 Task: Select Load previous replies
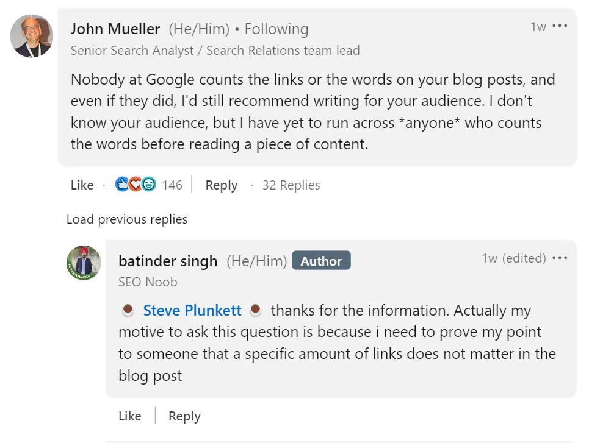[126, 219]
